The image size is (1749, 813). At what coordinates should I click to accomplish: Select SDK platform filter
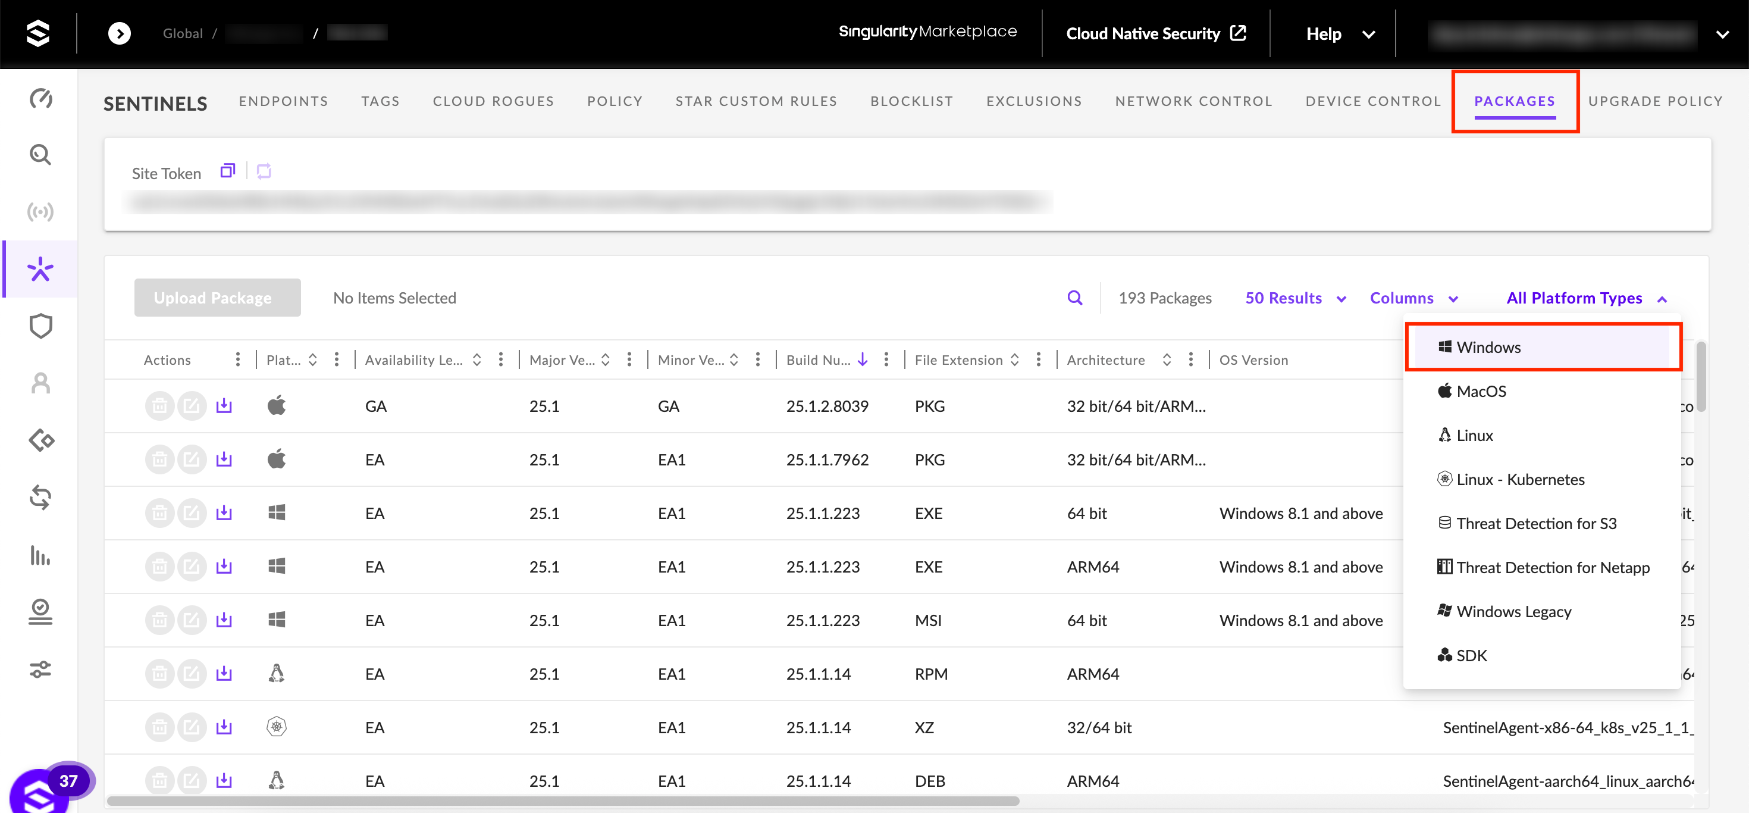coord(1543,656)
